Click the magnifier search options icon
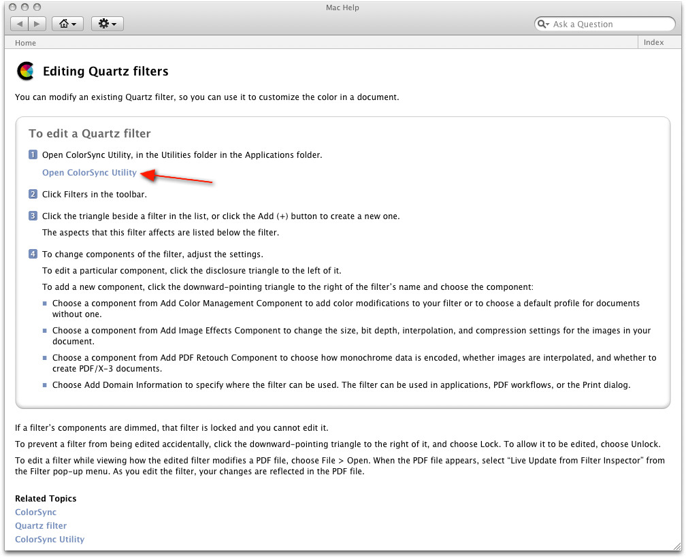 point(543,24)
